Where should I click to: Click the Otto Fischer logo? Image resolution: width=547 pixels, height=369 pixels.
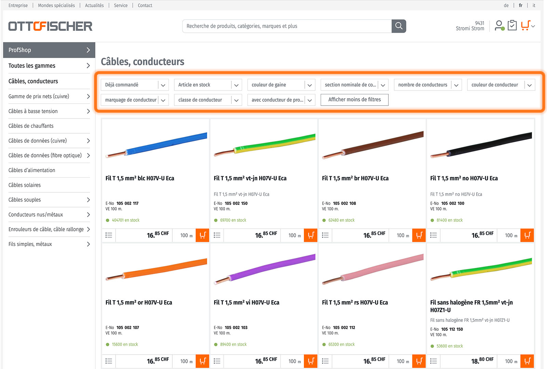tap(50, 26)
